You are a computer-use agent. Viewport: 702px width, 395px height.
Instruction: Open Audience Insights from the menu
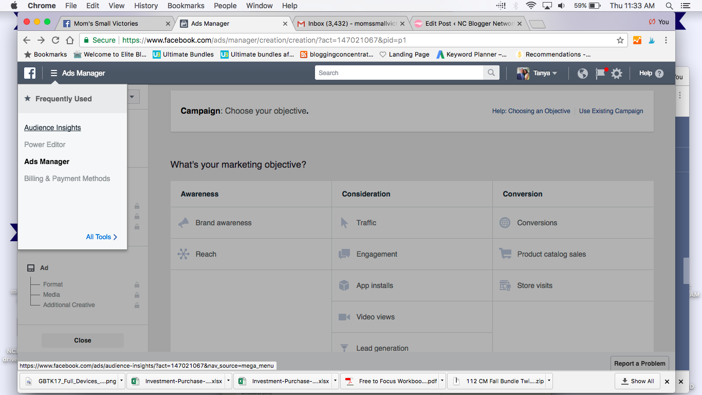[52, 128]
